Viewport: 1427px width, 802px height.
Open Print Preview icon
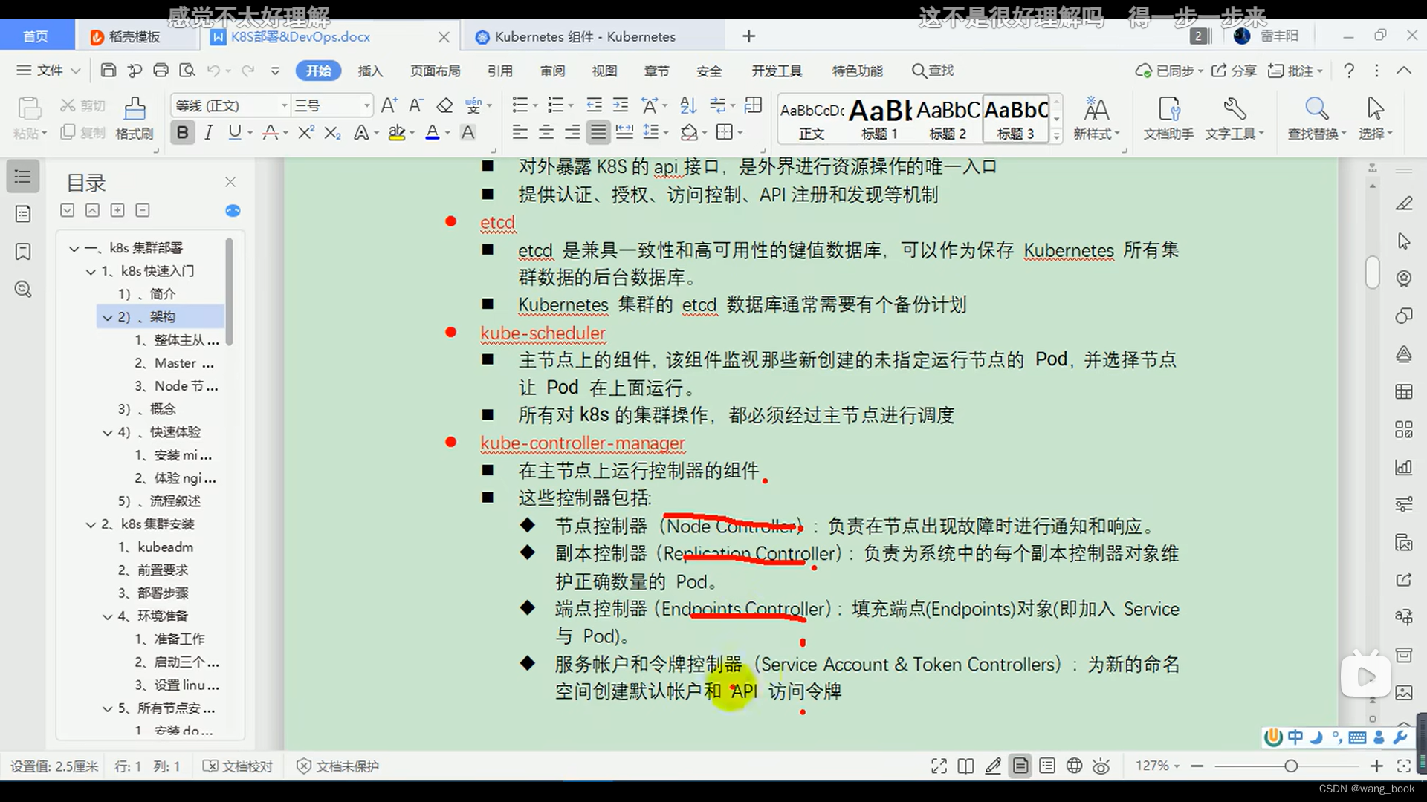pyautogui.click(x=187, y=71)
